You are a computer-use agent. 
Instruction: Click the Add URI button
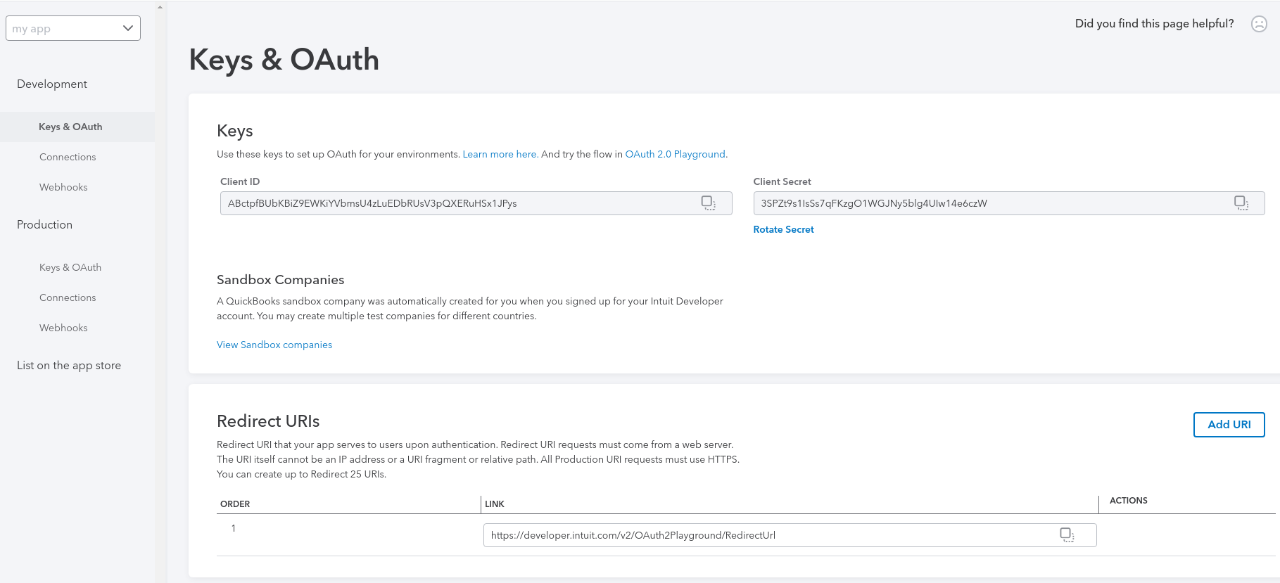[1229, 425]
